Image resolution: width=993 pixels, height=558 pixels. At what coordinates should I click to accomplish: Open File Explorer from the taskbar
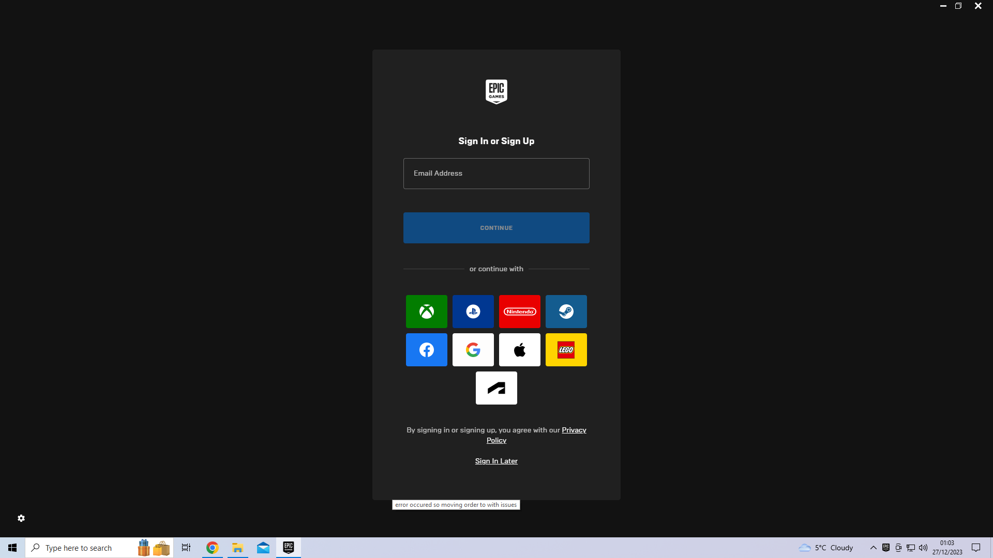click(x=237, y=548)
